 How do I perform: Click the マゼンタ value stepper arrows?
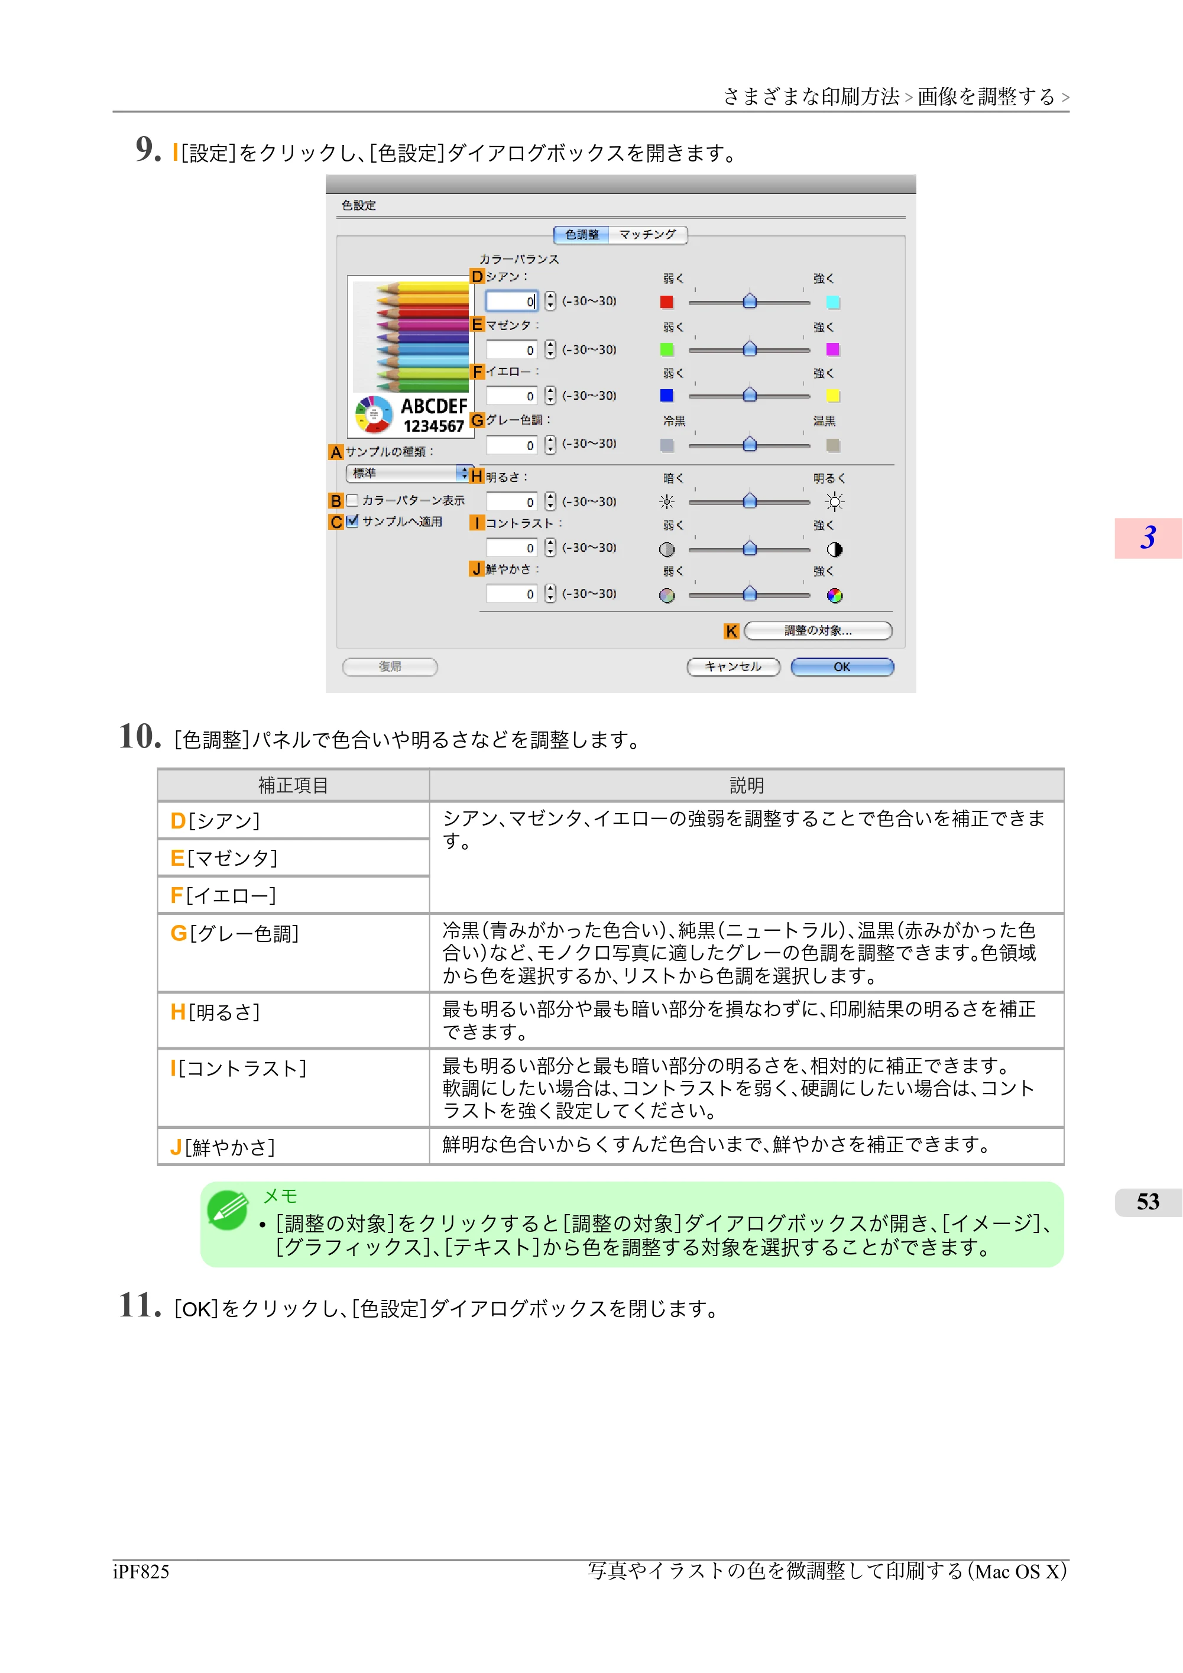coord(550,350)
